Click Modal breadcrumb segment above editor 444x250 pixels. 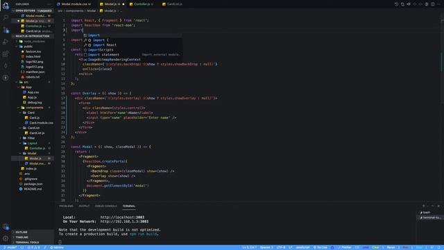pyautogui.click(x=91, y=11)
